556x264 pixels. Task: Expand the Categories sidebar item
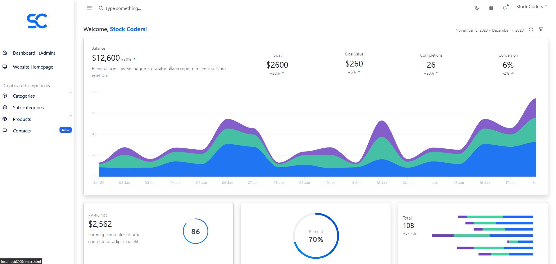[x=24, y=96]
